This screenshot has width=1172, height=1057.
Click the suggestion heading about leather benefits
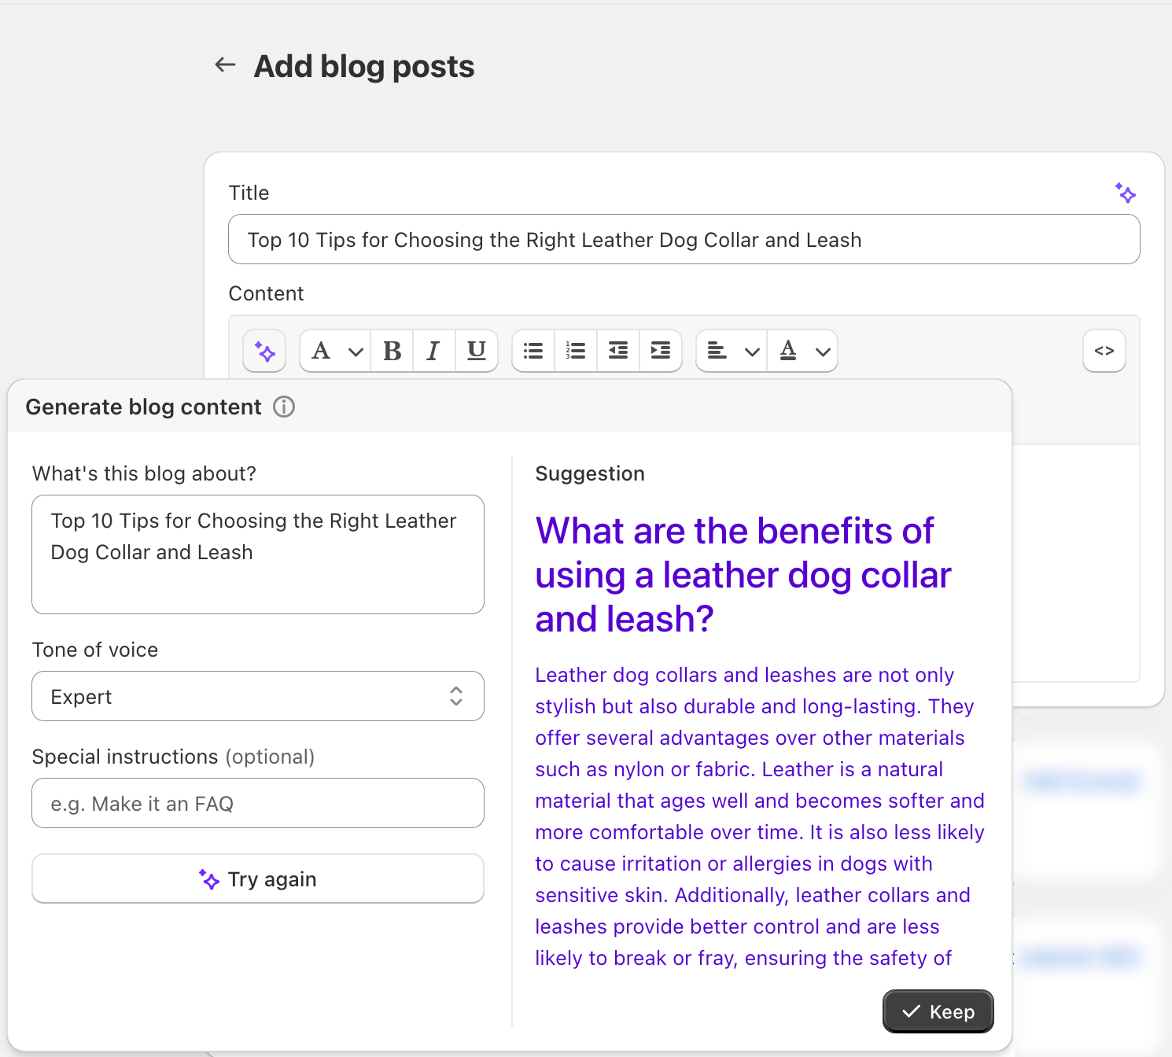point(743,575)
